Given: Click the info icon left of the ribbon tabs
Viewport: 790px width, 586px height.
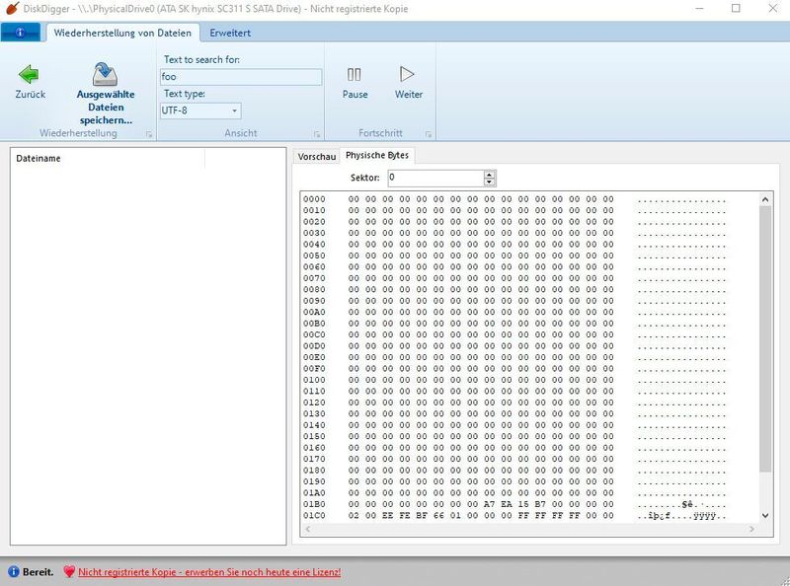Looking at the screenshot, I should coord(17,32).
